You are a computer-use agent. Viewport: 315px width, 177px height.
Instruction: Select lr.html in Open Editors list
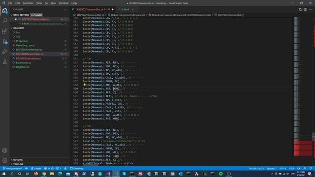40,24
